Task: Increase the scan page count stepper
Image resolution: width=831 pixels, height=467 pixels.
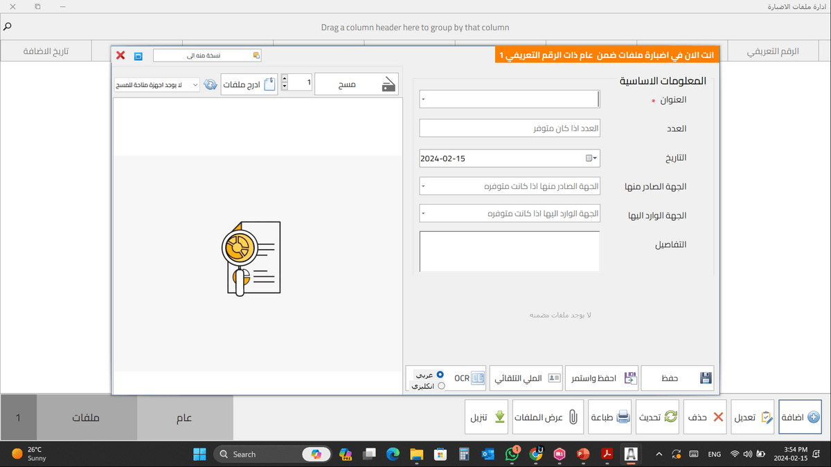Action: pyautogui.click(x=285, y=80)
